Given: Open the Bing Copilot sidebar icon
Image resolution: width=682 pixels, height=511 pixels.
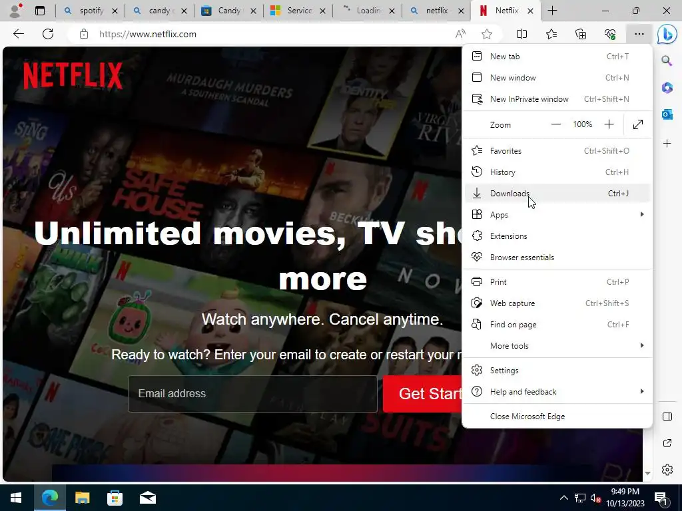Looking at the screenshot, I should click(x=667, y=35).
